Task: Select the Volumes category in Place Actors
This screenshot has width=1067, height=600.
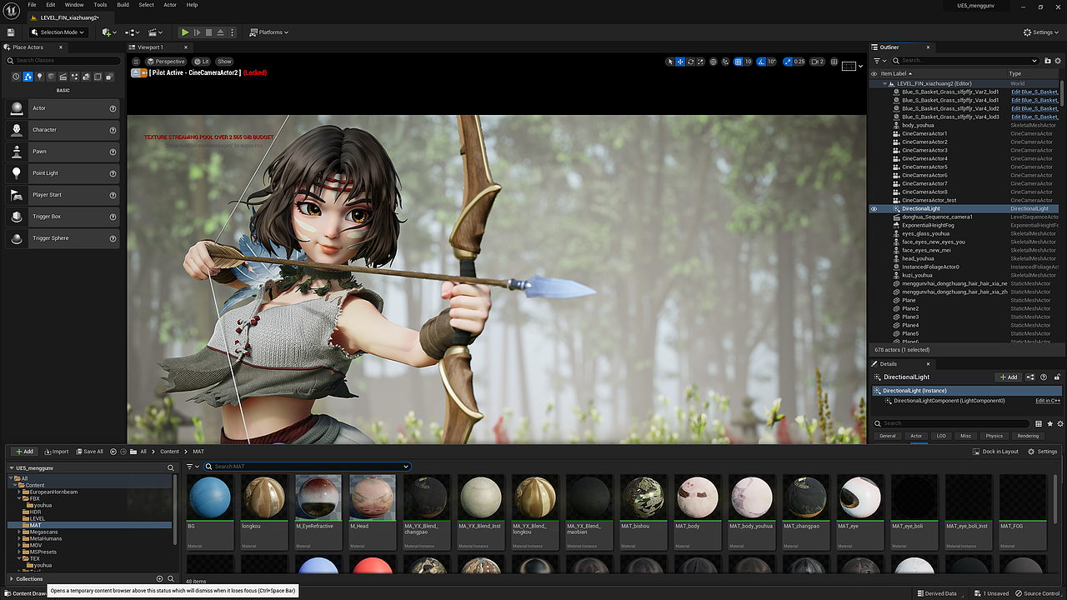Action: click(98, 77)
